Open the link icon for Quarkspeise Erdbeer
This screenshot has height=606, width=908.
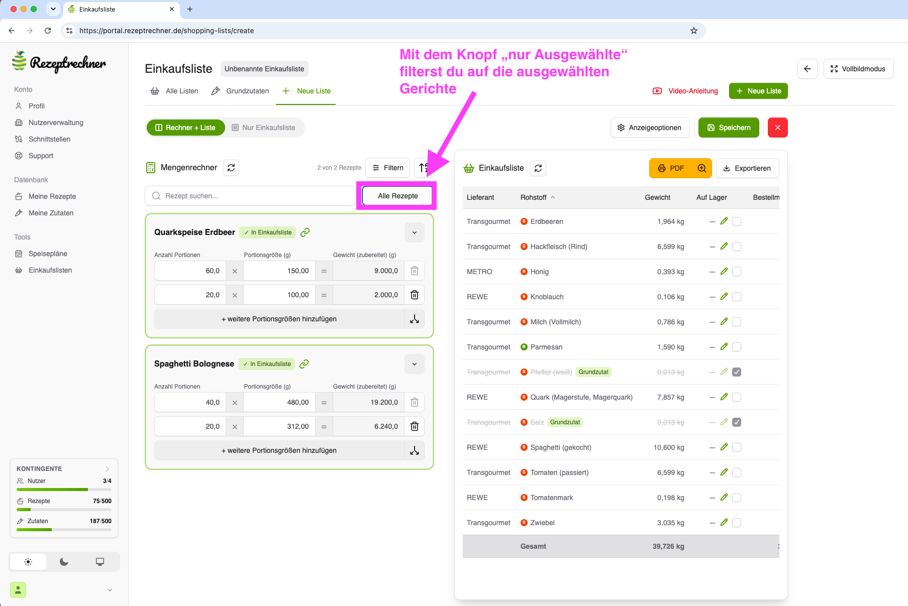click(305, 232)
